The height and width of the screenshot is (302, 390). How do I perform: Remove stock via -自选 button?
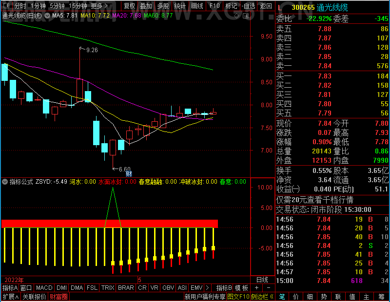pyautogui.click(x=249, y=6)
